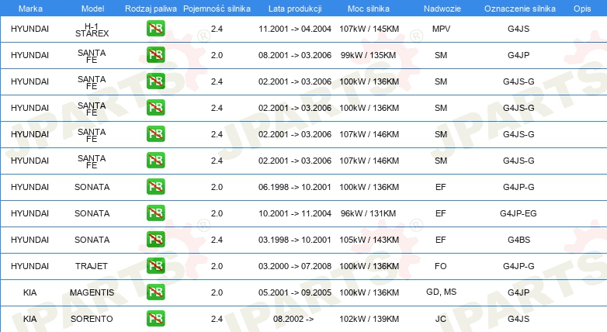
Task: Select the date range 08.2001 -> 03.2006
Action: pos(295,55)
